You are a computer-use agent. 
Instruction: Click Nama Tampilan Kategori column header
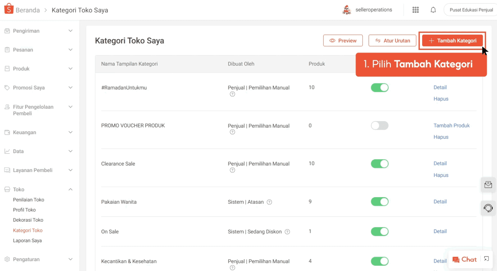130,64
